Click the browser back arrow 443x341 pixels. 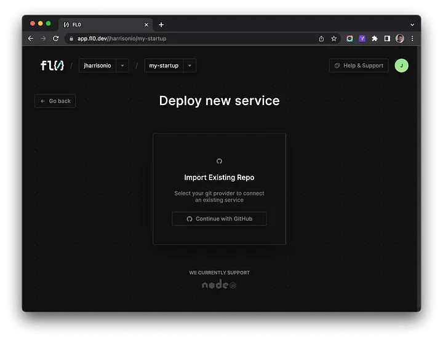click(x=31, y=38)
